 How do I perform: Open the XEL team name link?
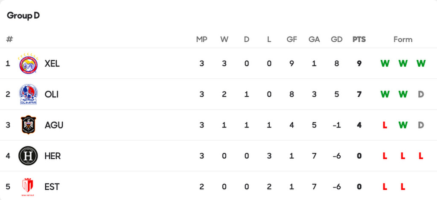point(52,63)
